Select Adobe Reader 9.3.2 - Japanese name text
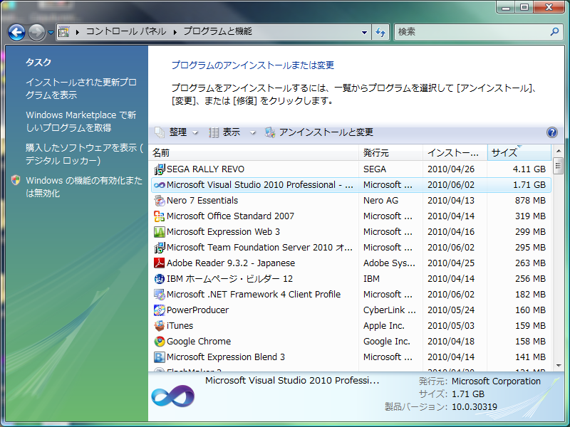 pos(231,263)
